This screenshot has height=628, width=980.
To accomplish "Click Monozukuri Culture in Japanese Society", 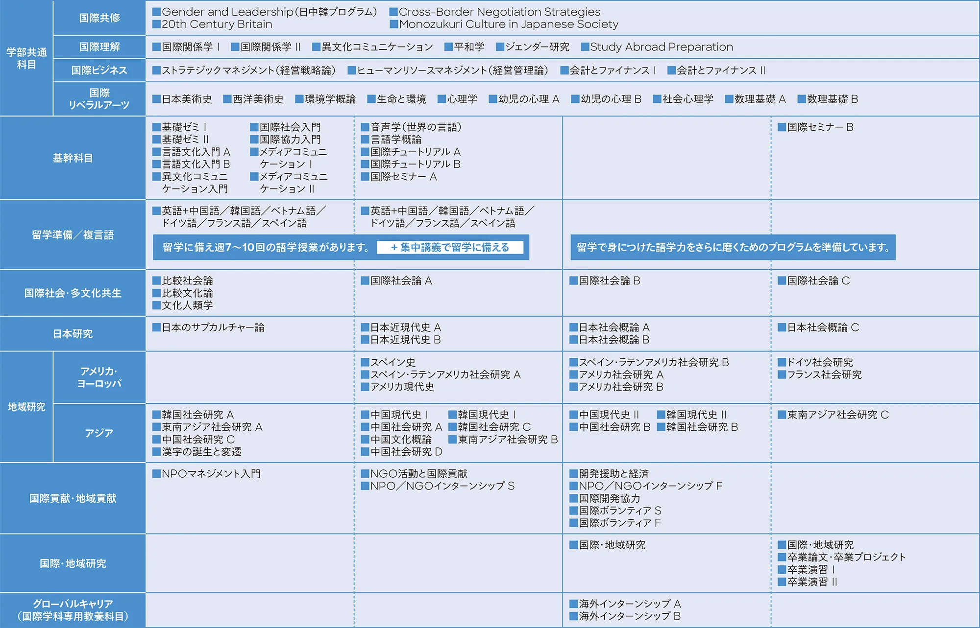I will click(x=504, y=24).
